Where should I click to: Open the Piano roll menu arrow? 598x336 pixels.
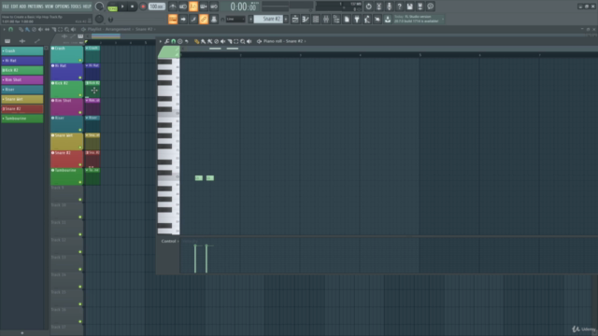pos(161,41)
